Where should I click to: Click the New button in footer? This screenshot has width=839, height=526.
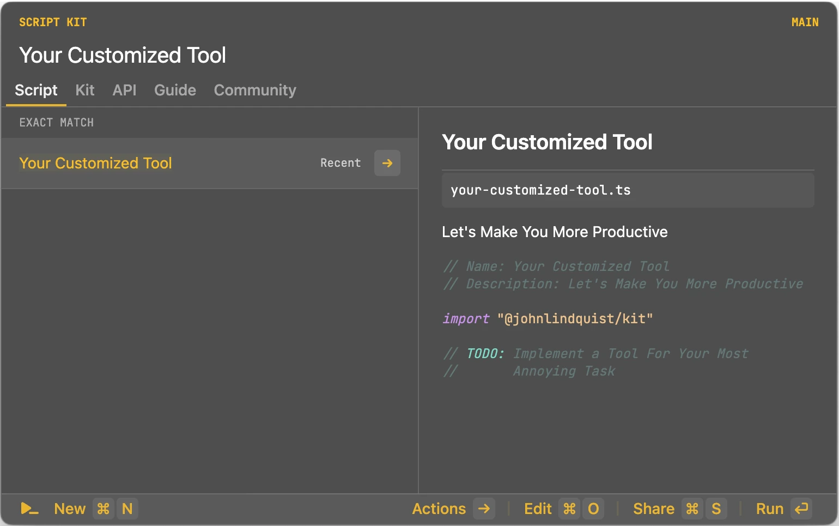[x=70, y=509]
